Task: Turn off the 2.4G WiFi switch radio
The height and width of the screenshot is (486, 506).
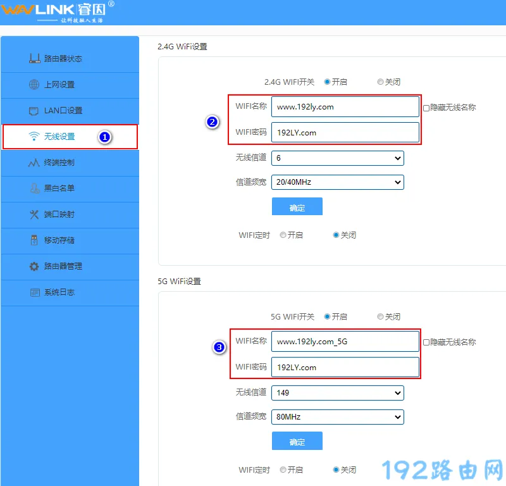Action: pos(380,82)
